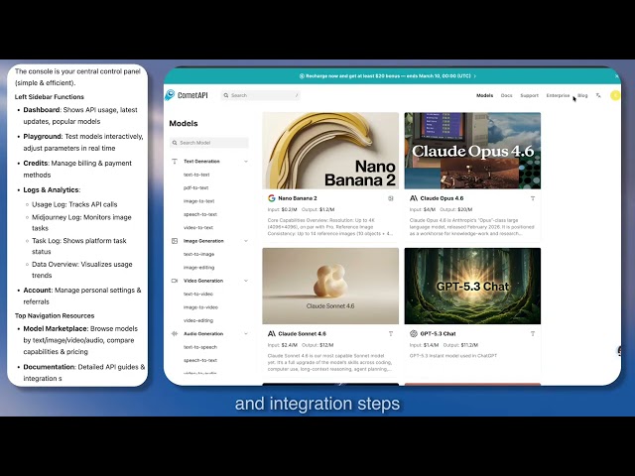Click the Video Generation heading label
Screen dimensions: 635x476
[x=203, y=281]
